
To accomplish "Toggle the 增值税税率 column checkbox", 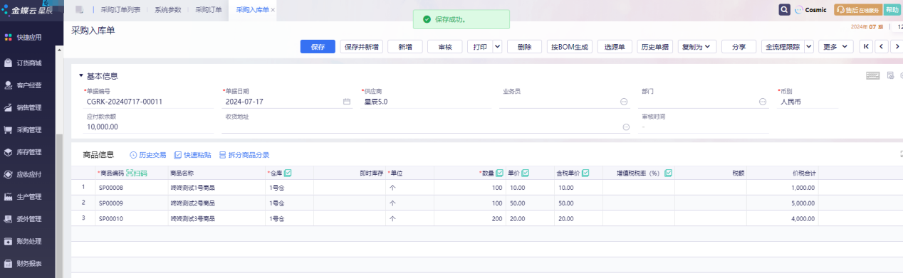I will click(668, 173).
